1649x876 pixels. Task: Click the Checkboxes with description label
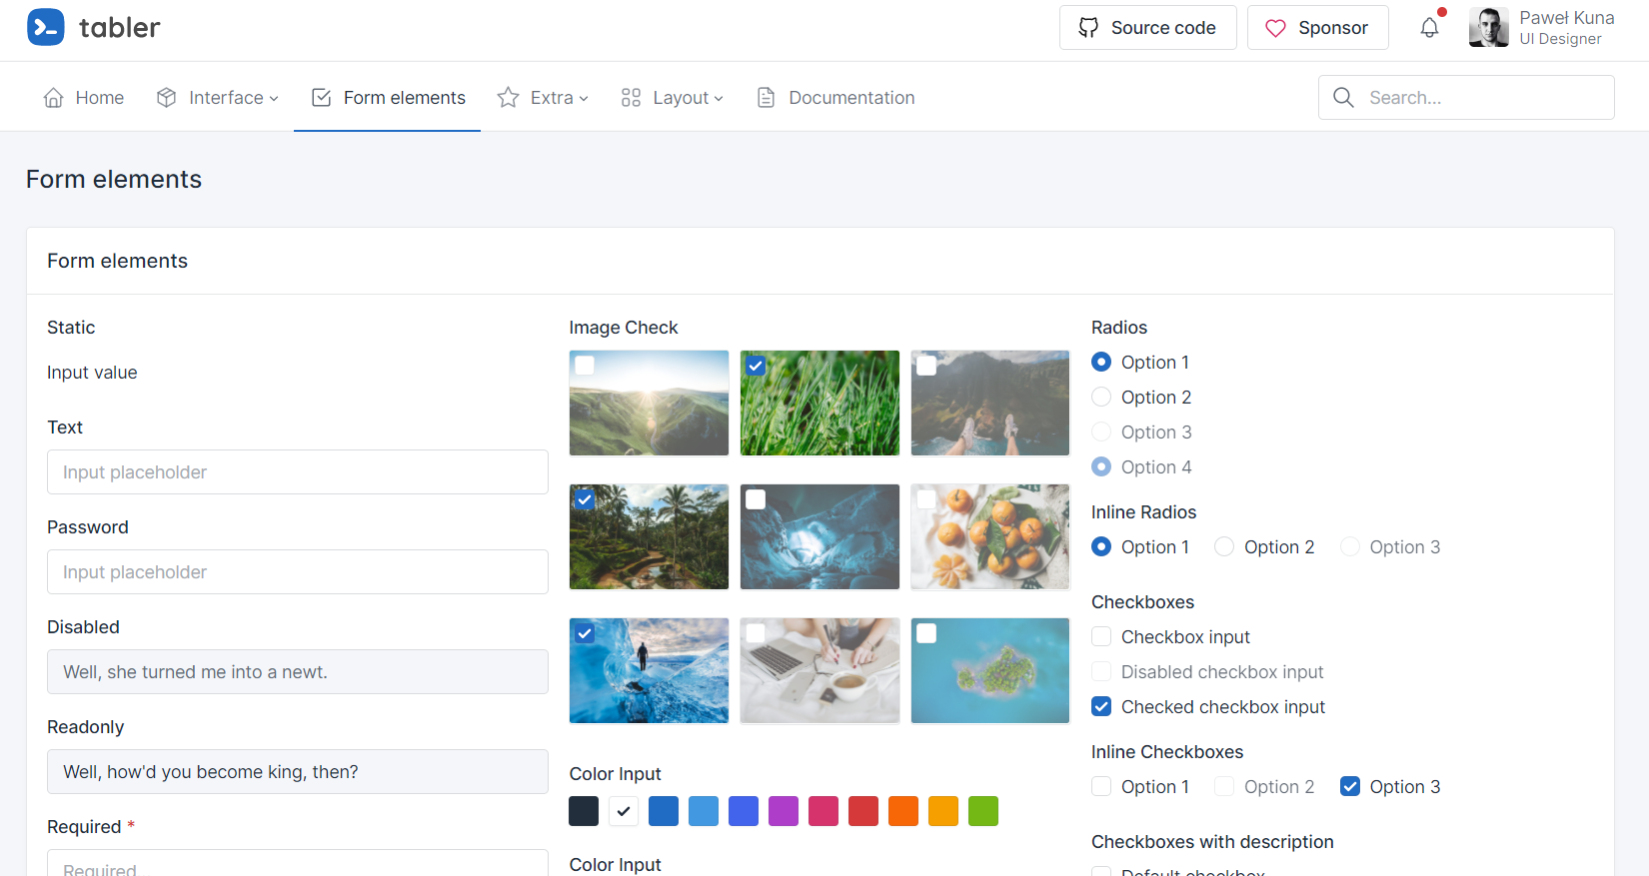1212,842
